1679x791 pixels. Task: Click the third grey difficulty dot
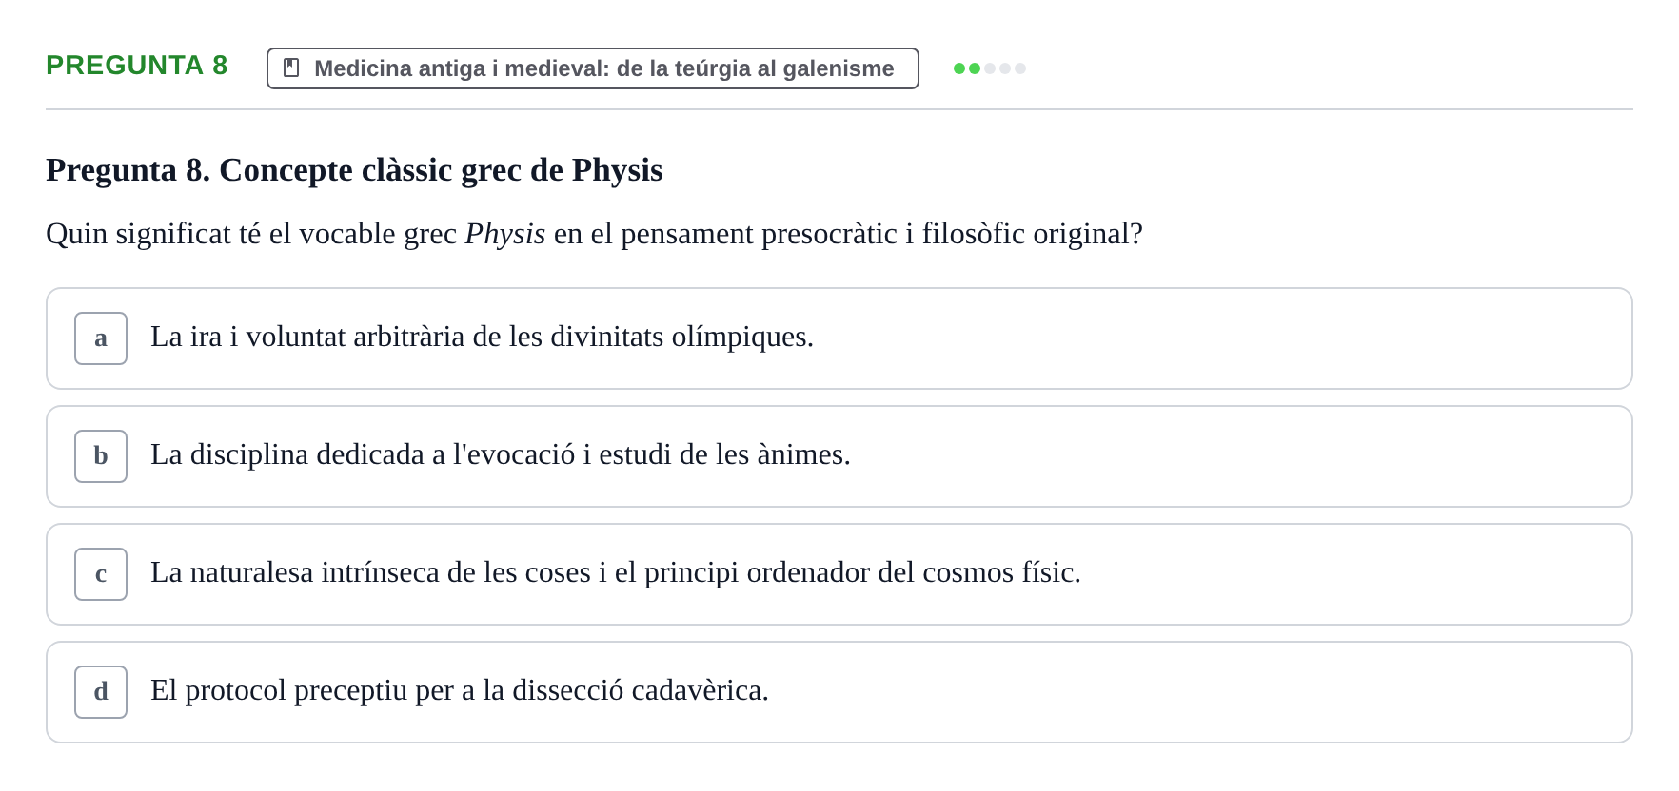pyautogui.click(x=990, y=68)
